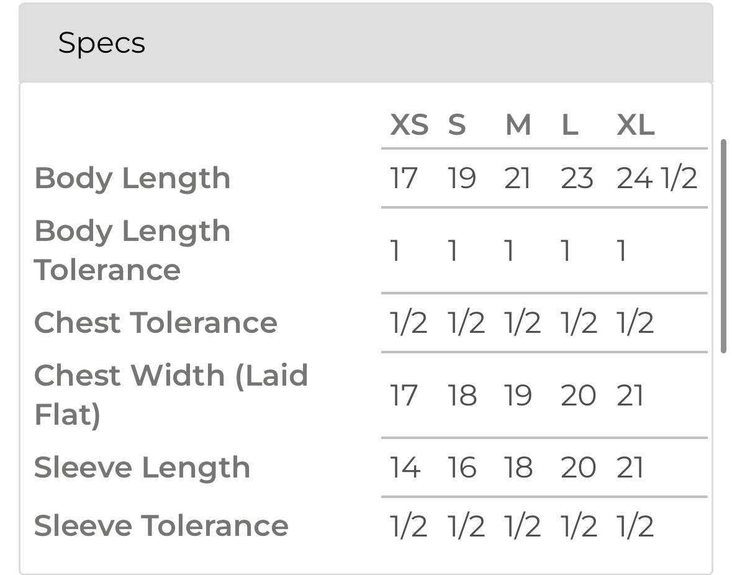Click the XL size column header
The width and height of the screenshot is (732, 575).
click(x=635, y=125)
